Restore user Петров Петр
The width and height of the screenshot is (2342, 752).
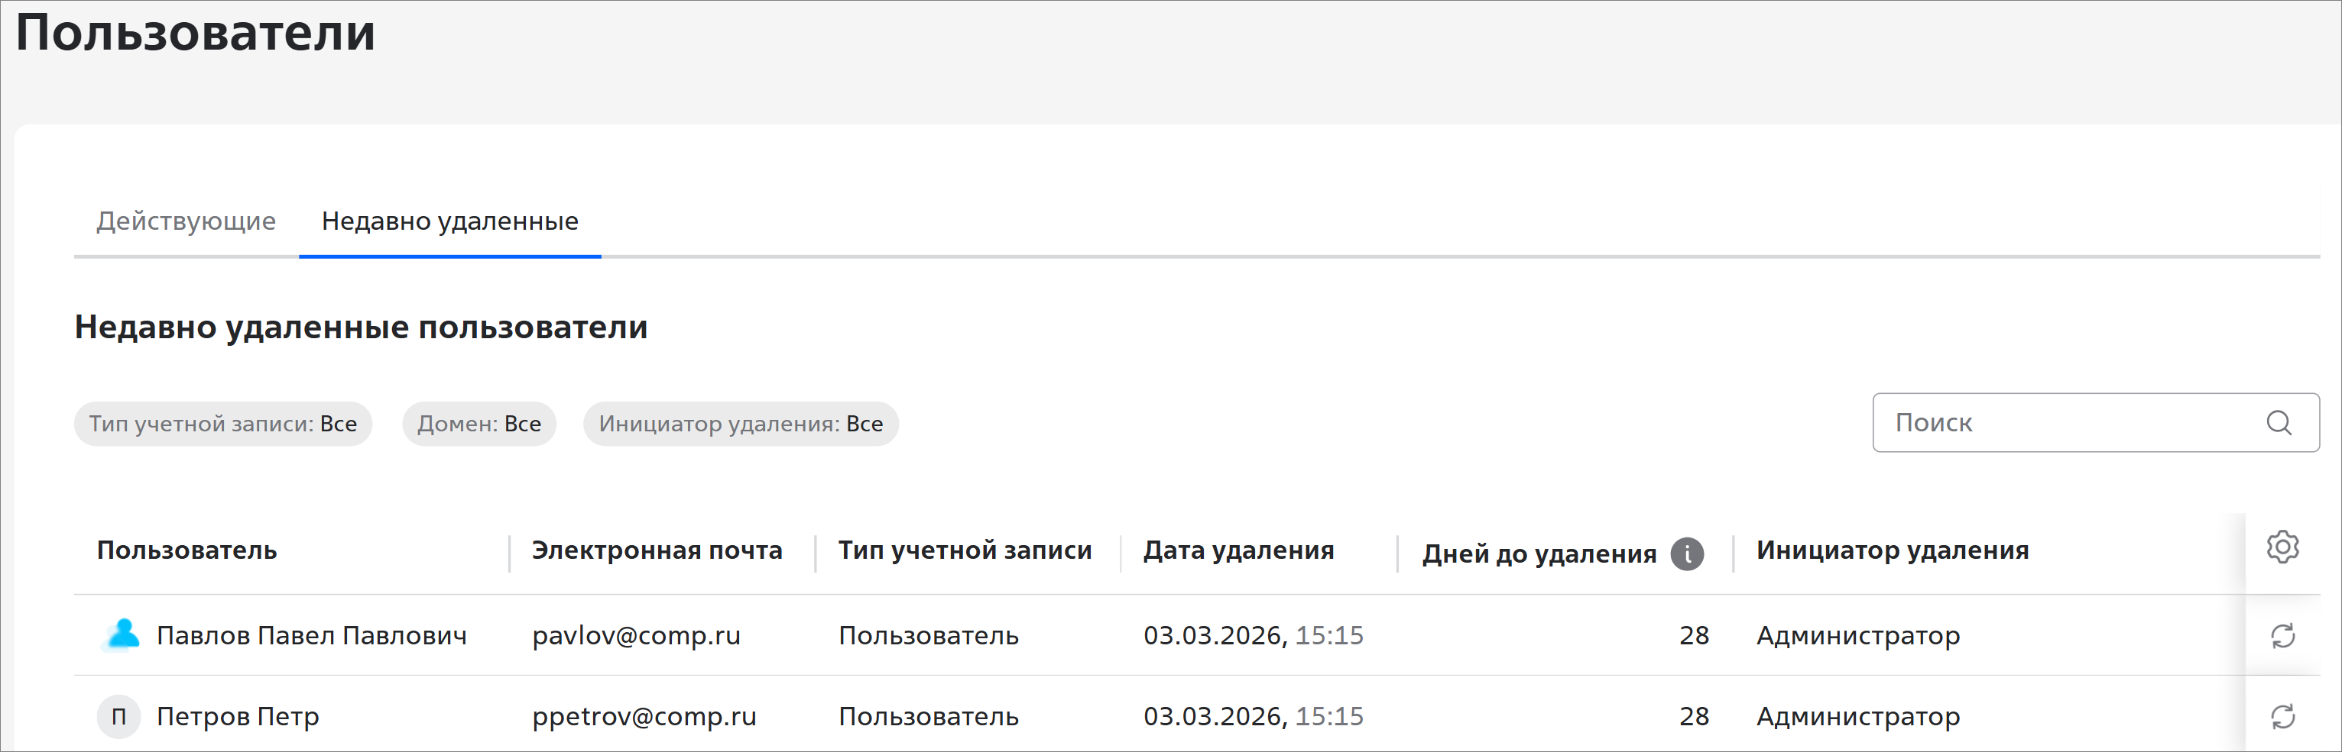(x=2282, y=717)
